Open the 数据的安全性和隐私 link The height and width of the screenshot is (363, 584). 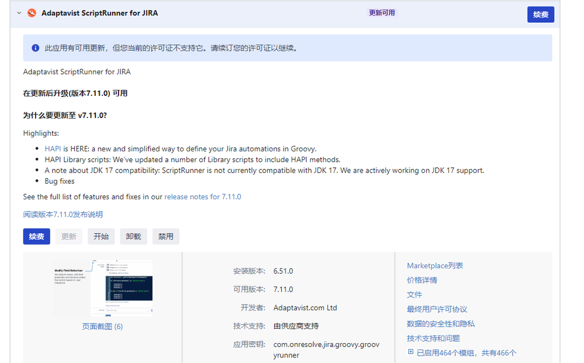441,324
